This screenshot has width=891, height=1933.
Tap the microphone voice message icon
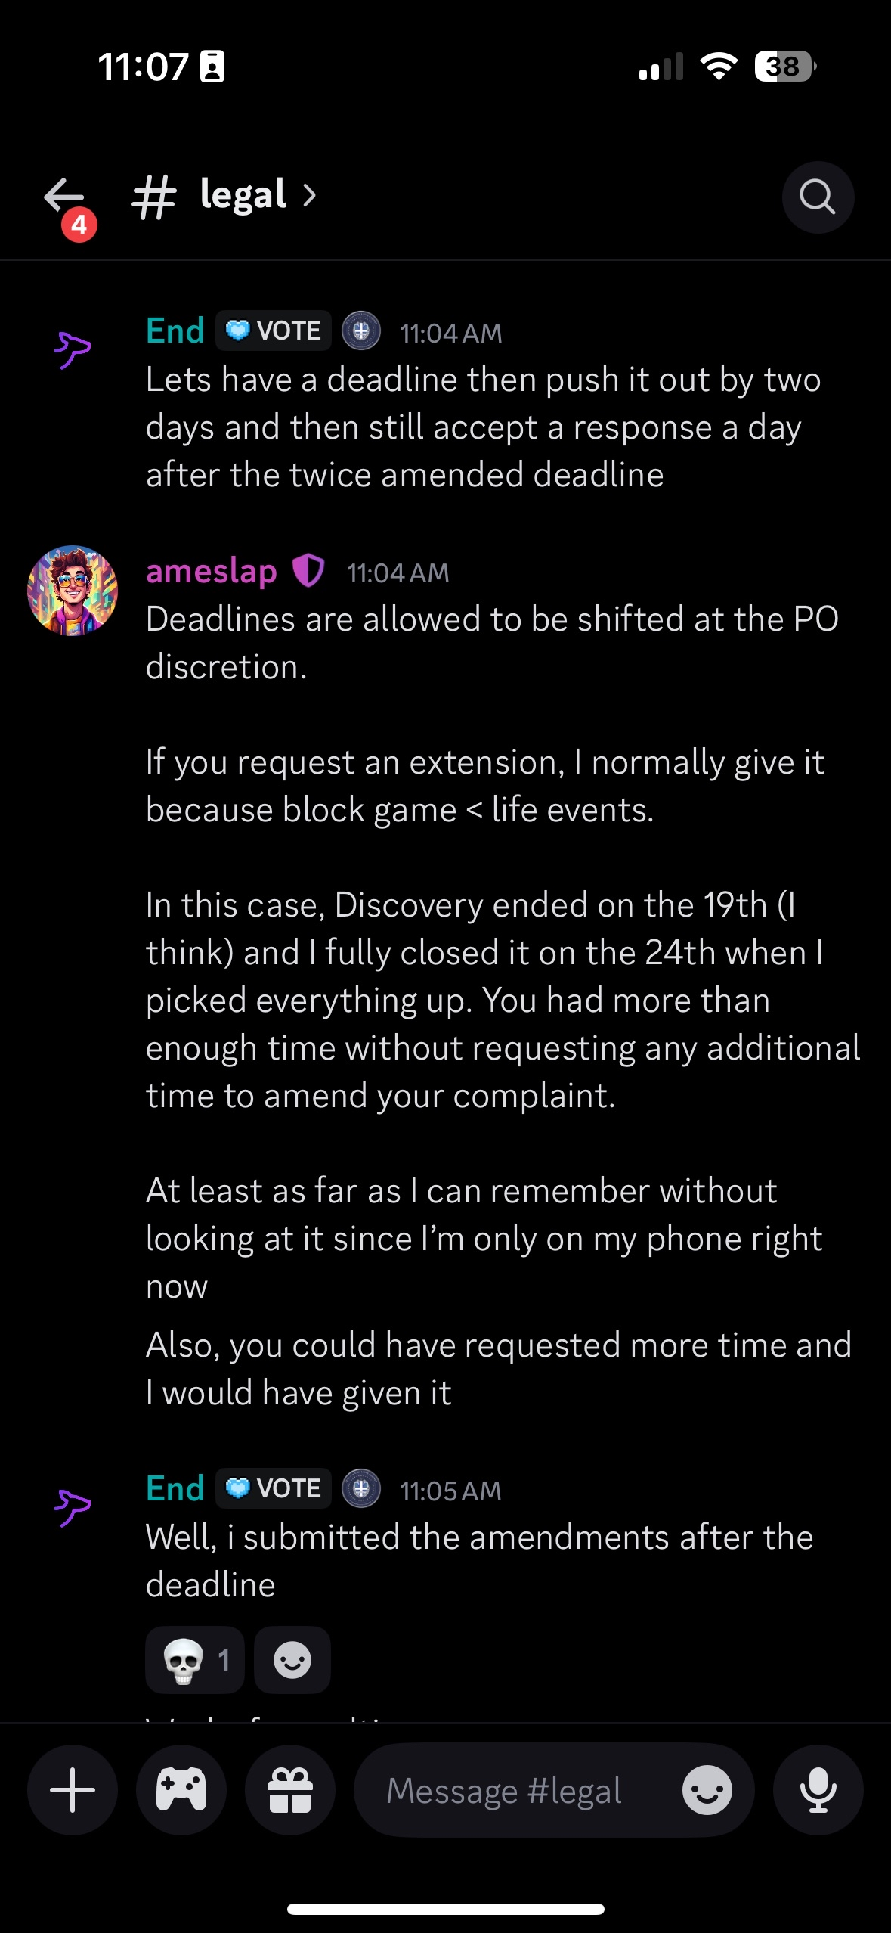pos(818,1790)
